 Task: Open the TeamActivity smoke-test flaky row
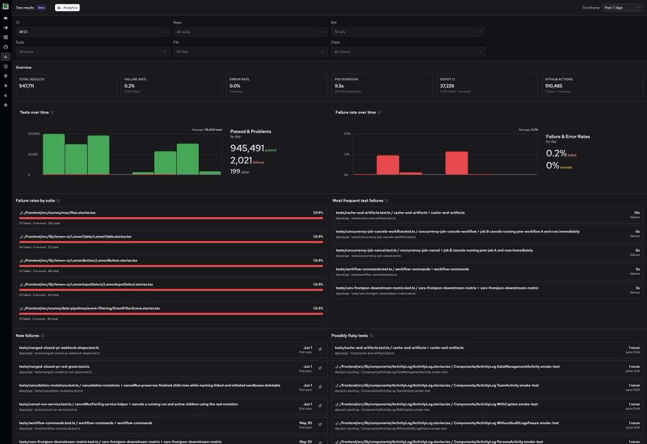tap(488, 388)
